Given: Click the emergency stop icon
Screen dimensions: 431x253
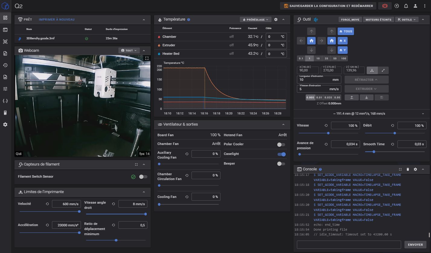Looking at the screenshot, I should 385,6.
